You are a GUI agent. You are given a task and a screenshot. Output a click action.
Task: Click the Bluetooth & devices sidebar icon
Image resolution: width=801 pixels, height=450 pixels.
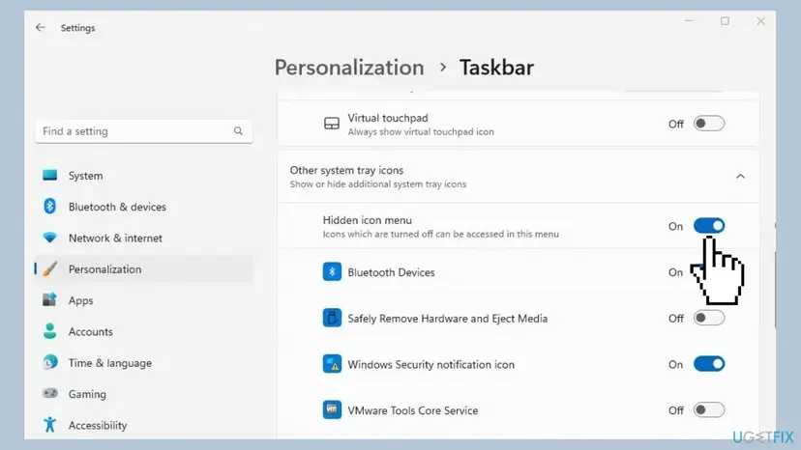tap(50, 206)
